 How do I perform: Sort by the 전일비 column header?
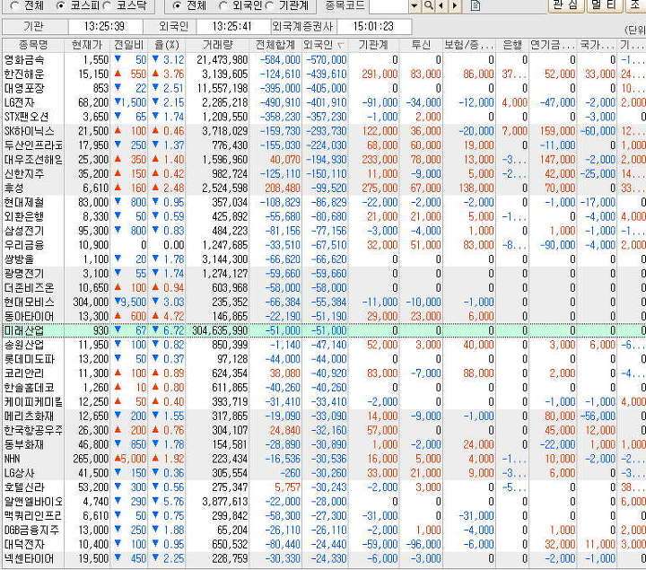pyautogui.click(x=128, y=45)
